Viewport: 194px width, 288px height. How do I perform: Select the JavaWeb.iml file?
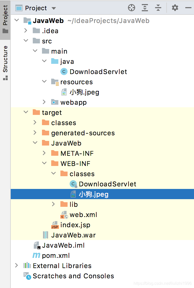coord(63,245)
